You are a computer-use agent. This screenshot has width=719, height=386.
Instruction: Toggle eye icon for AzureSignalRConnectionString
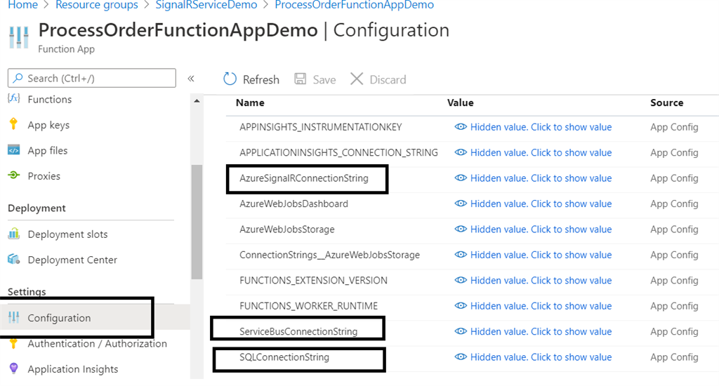461,178
